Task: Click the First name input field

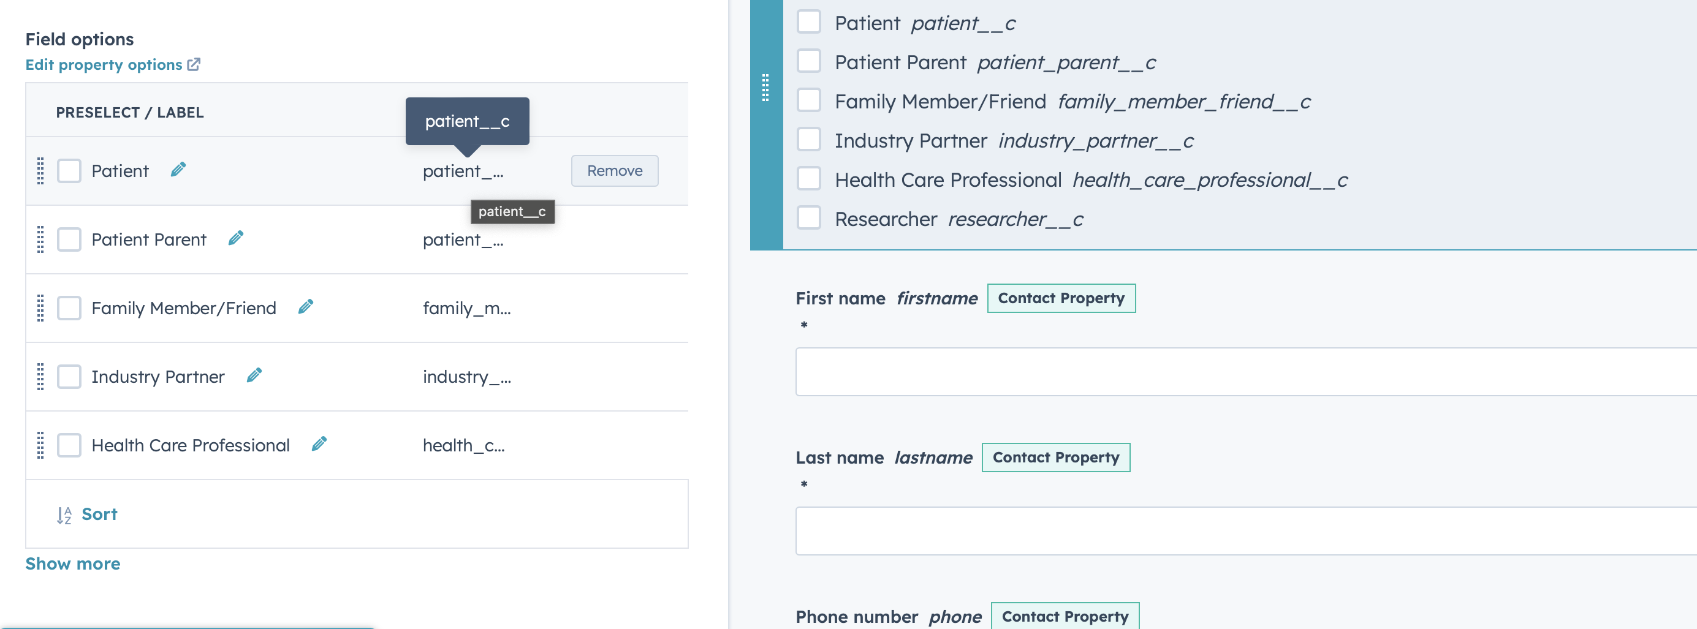Action: 1239,371
